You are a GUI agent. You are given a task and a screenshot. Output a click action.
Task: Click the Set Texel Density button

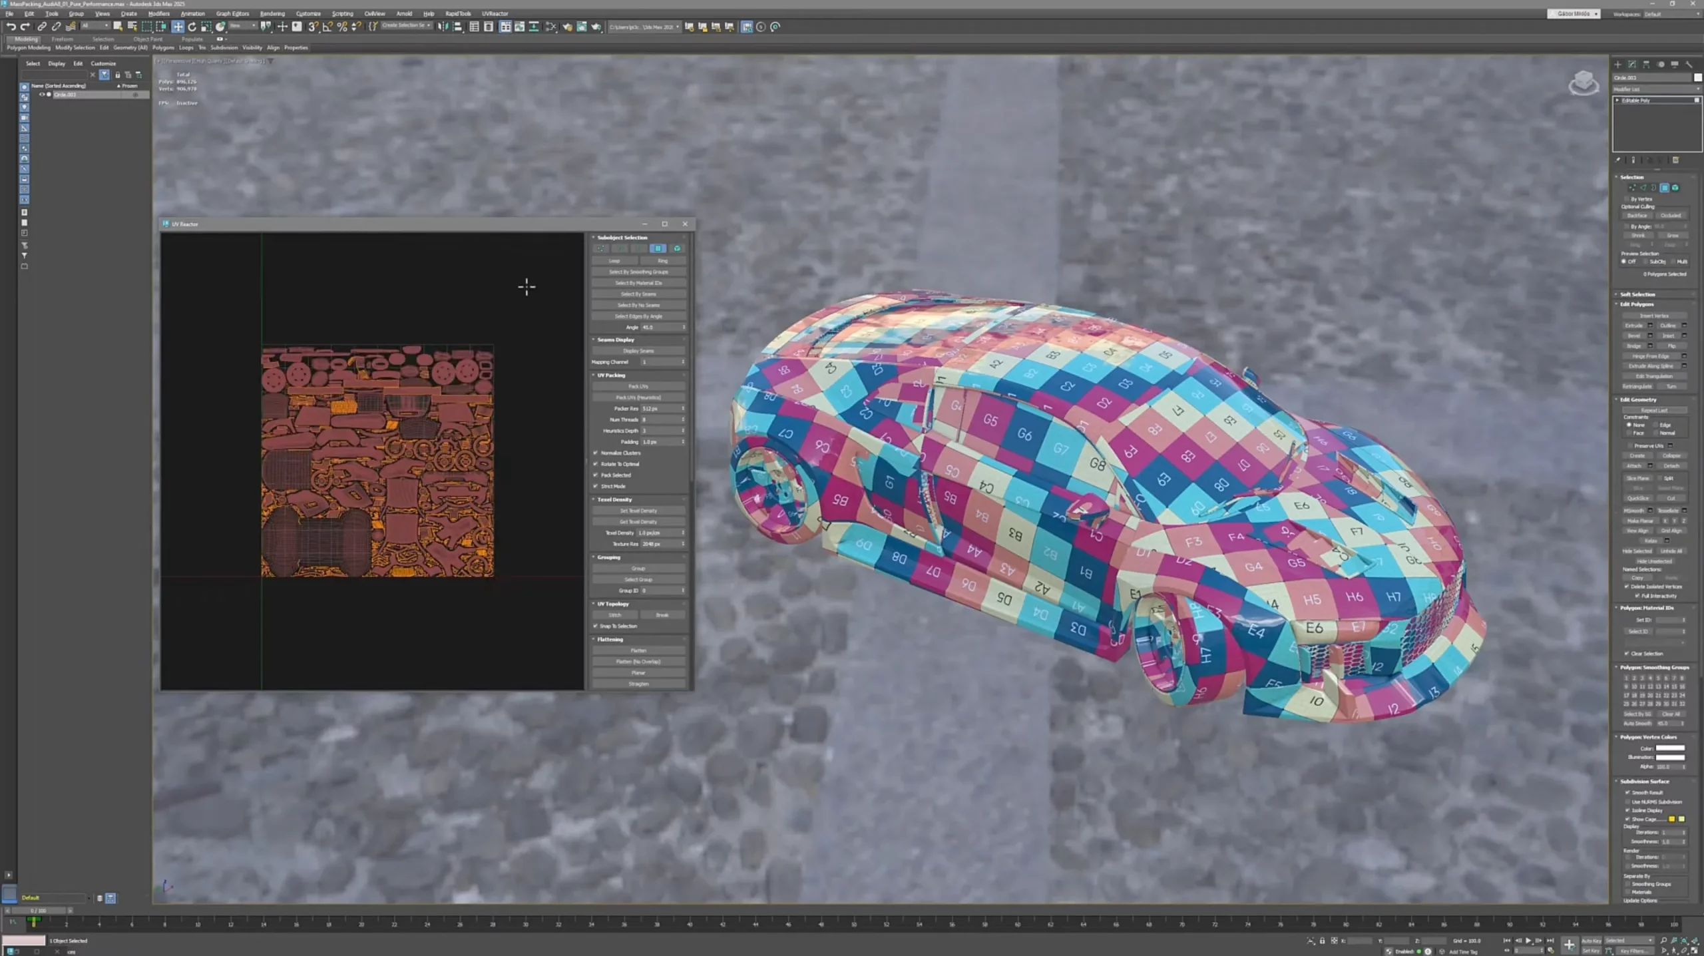pyautogui.click(x=638, y=511)
